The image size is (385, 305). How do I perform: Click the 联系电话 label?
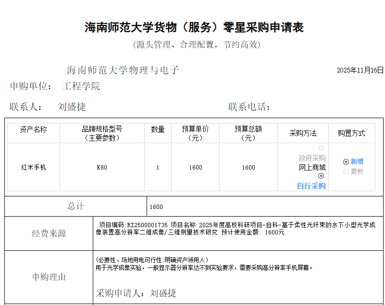[249, 107]
